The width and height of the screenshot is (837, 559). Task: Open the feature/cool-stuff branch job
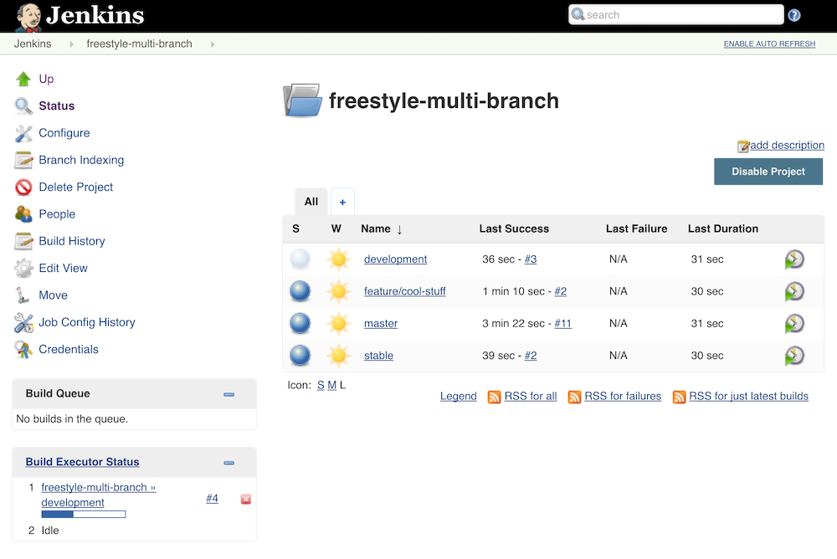404,291
